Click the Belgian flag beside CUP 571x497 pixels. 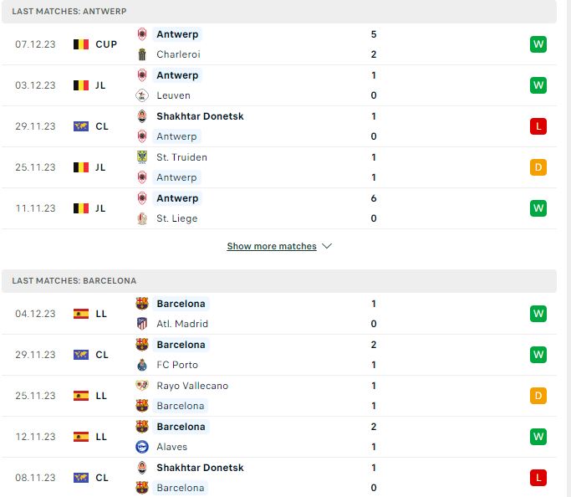[x=81, y=44]
